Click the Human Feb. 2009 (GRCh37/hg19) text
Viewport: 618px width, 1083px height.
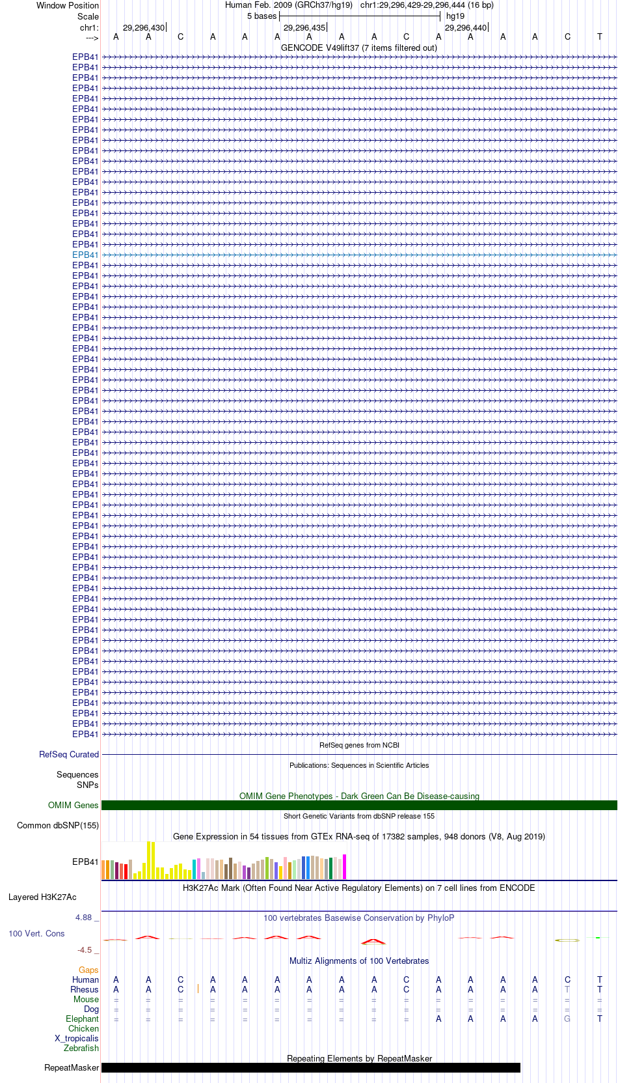pyautogui.click(x=289, y=5)
